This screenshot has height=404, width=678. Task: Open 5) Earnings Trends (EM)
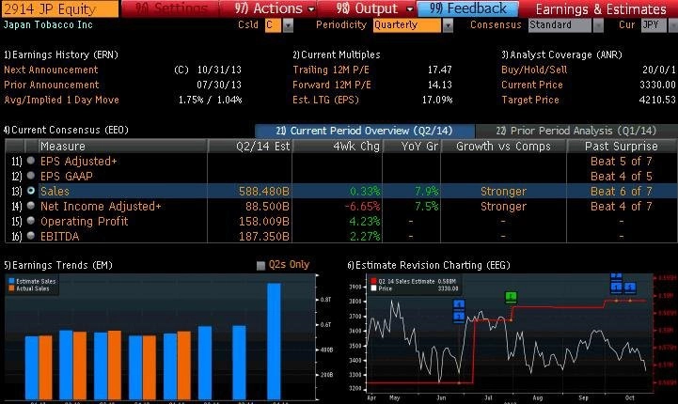(58, 265)
